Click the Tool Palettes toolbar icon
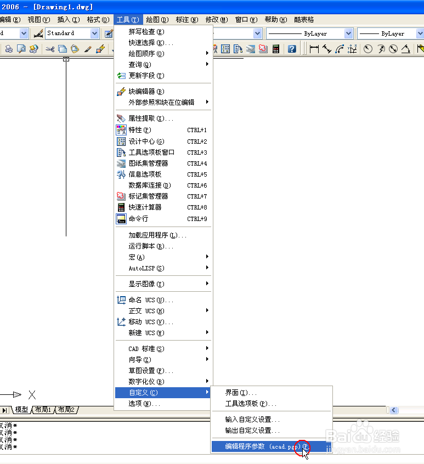424x464 pixels. tap(238, 49)
